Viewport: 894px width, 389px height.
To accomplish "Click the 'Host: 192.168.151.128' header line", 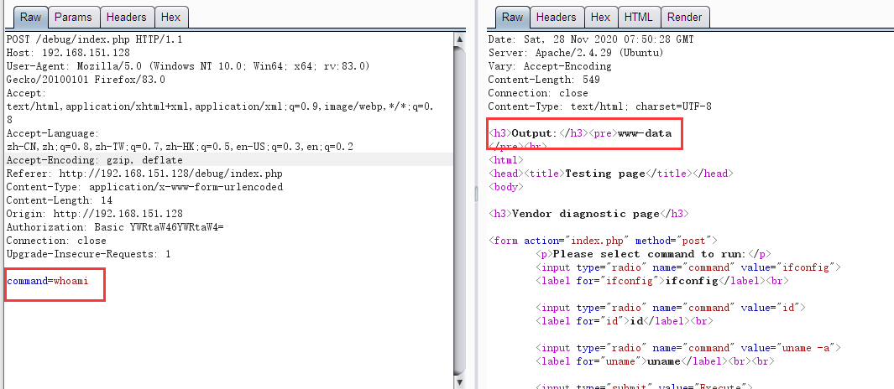I will 71,53.
